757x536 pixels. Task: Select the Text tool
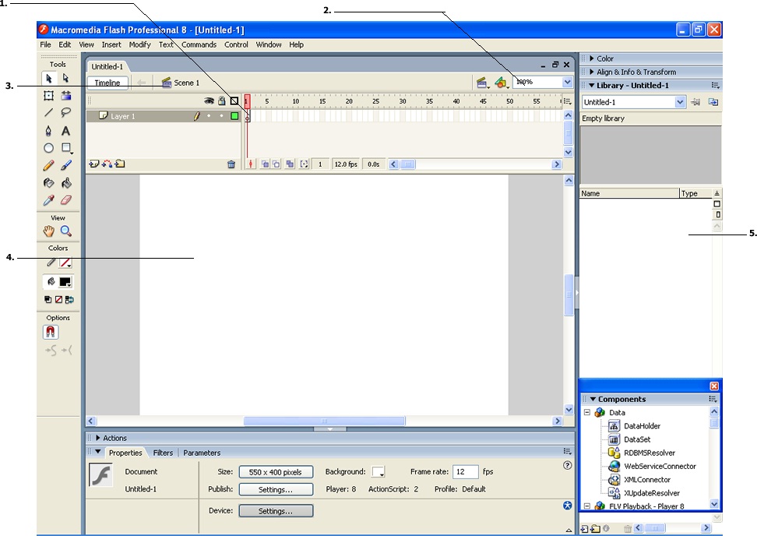(67, 131)
